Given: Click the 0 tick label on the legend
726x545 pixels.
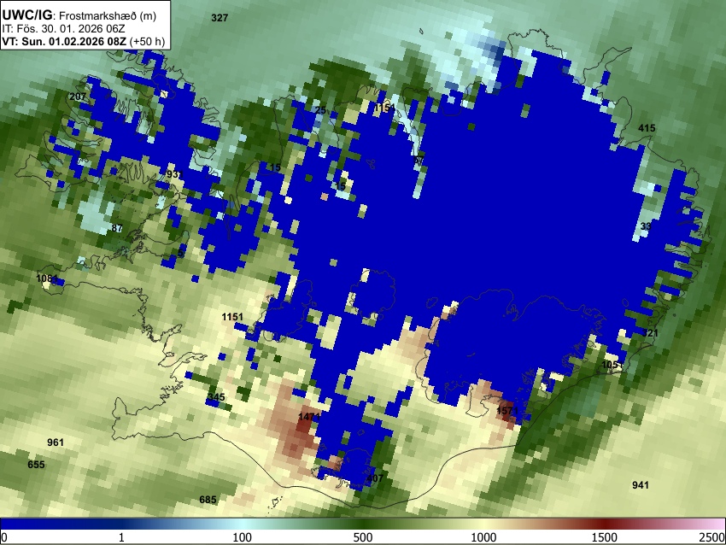Looking at the screenshot, I should coord(4,537).
